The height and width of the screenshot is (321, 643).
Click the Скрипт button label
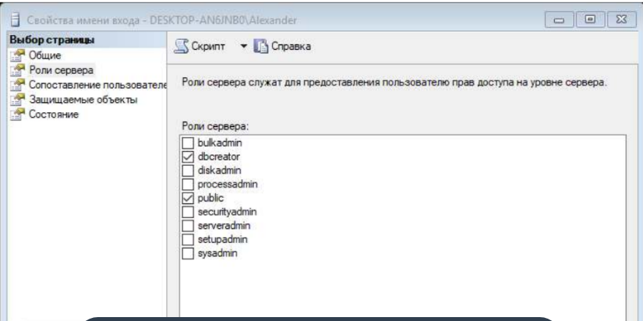(208, 47)
